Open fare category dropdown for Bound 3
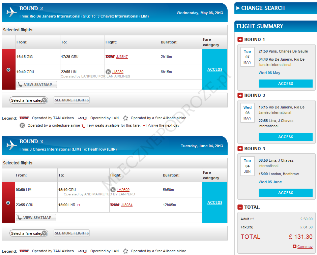 pos(29,233)
